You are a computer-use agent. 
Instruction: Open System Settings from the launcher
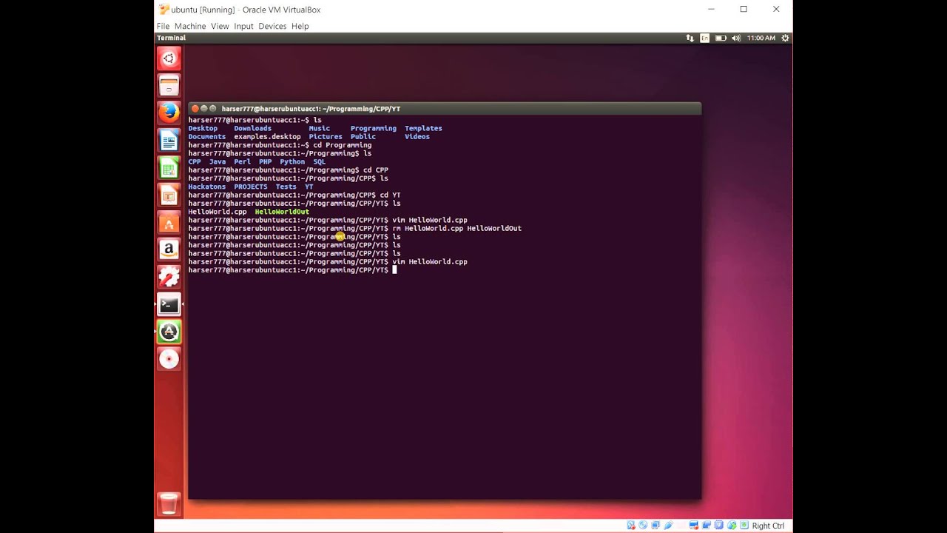pyautogui.click(x=169, y=277)
